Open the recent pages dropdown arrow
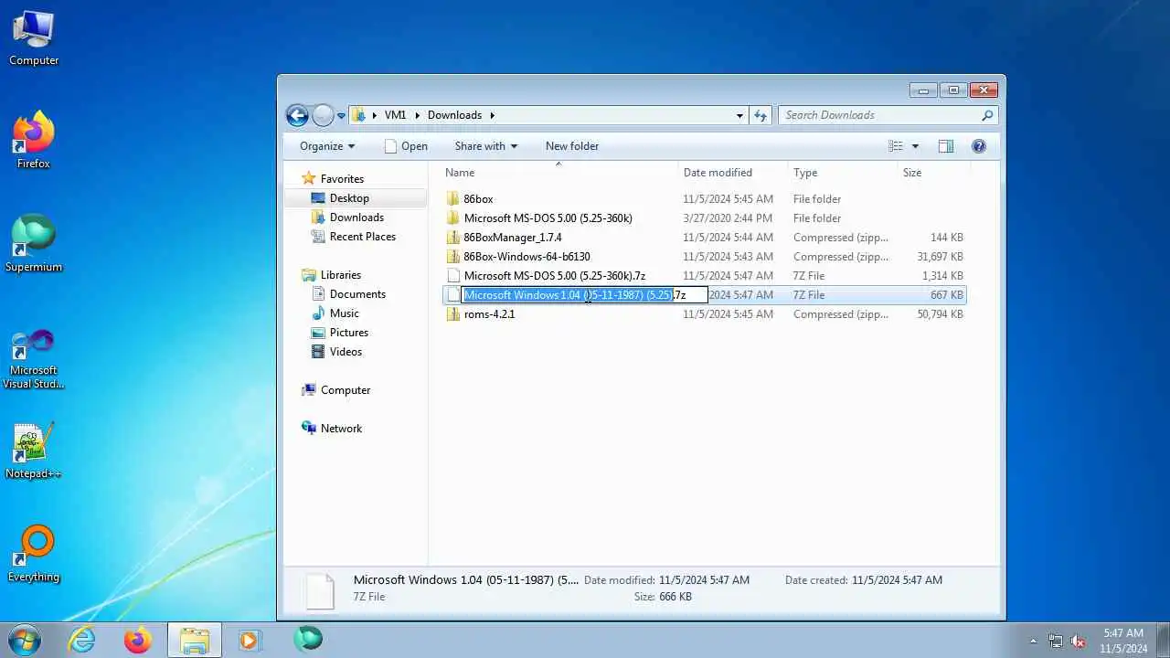The image size is (1170, 658). click(x=341, y=116)
